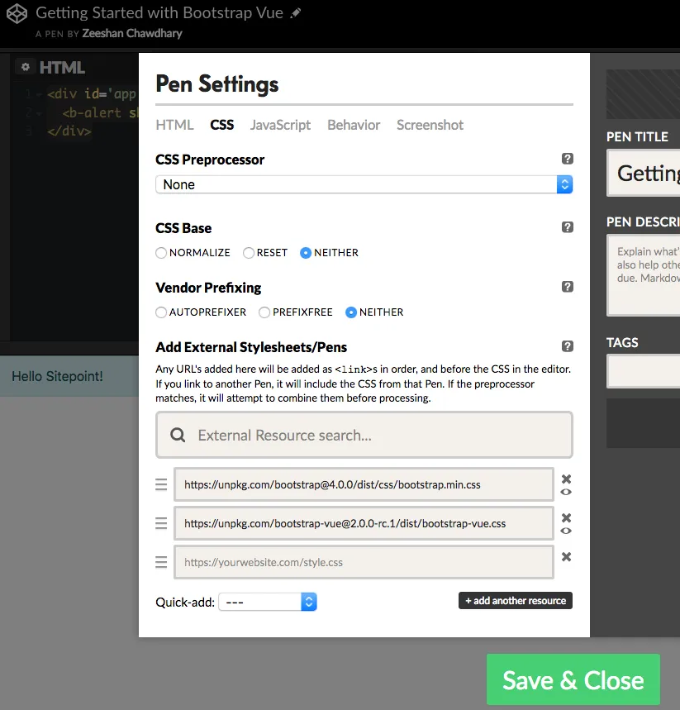Switch to the JavaScript settings tab
Screen dimensions: 680x710
coord(280,125)
